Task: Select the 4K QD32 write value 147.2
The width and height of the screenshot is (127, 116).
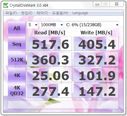Action: (96, 91)
